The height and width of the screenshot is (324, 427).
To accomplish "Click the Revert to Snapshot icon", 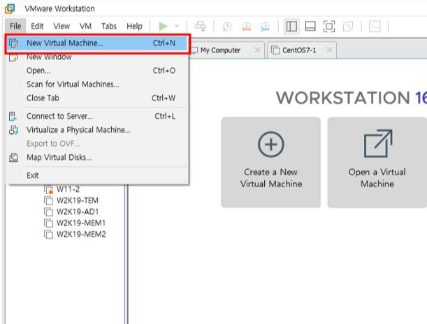I will 246,27.
